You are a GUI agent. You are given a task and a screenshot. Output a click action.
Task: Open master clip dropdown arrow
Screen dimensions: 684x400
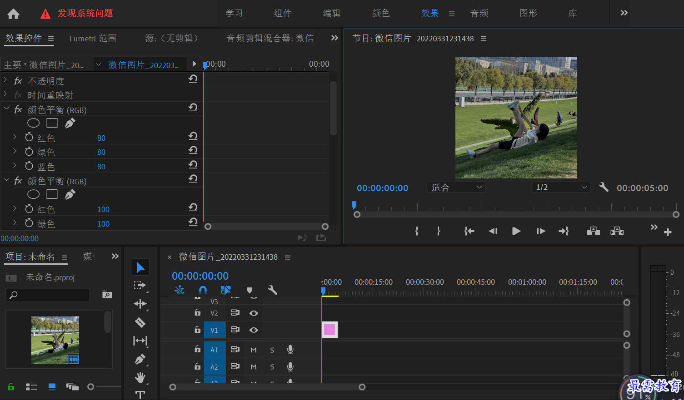[98, 65]
